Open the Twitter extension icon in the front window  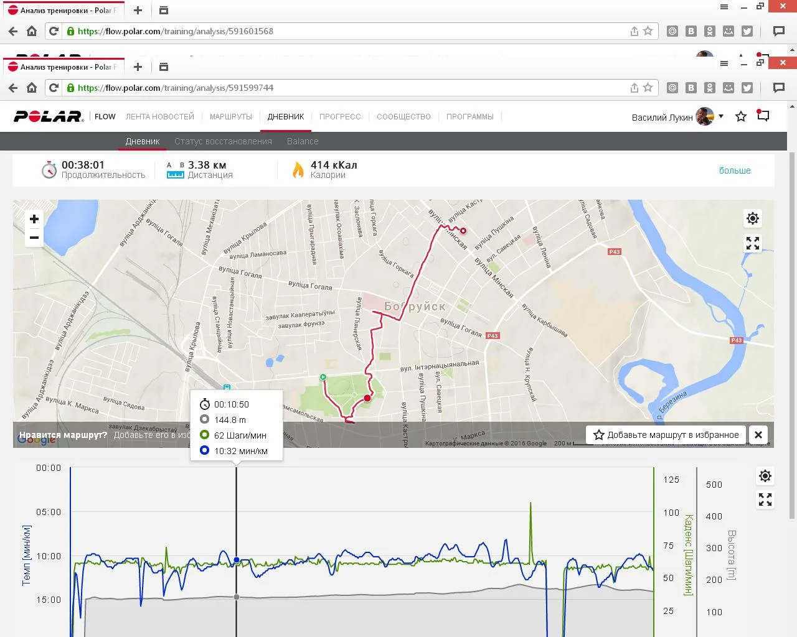coord(747,88)
